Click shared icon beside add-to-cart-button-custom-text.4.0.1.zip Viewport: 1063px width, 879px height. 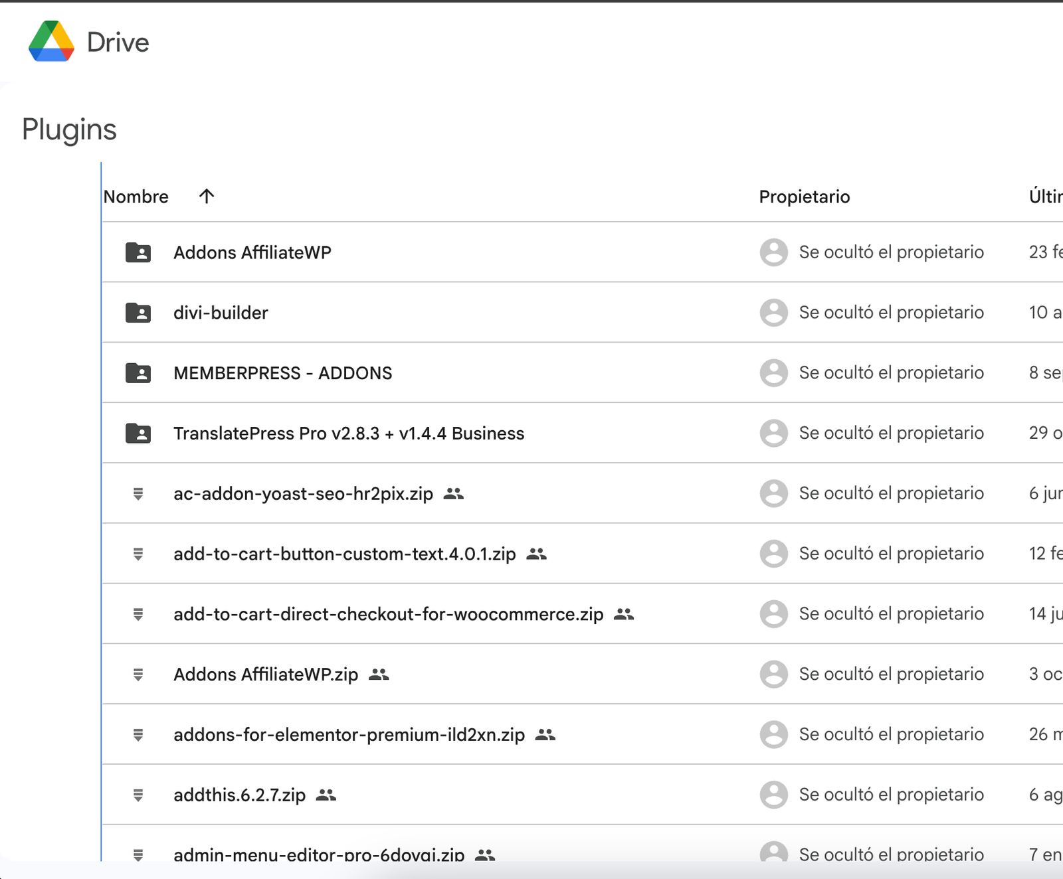coord(537,554)
